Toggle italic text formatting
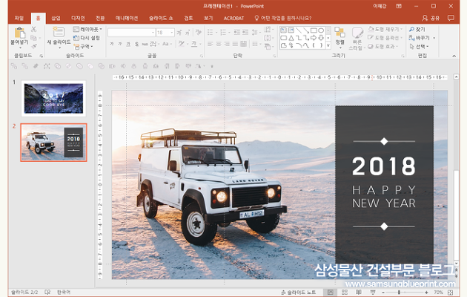The height and width of the screenshot is (297, 467). 120,44
